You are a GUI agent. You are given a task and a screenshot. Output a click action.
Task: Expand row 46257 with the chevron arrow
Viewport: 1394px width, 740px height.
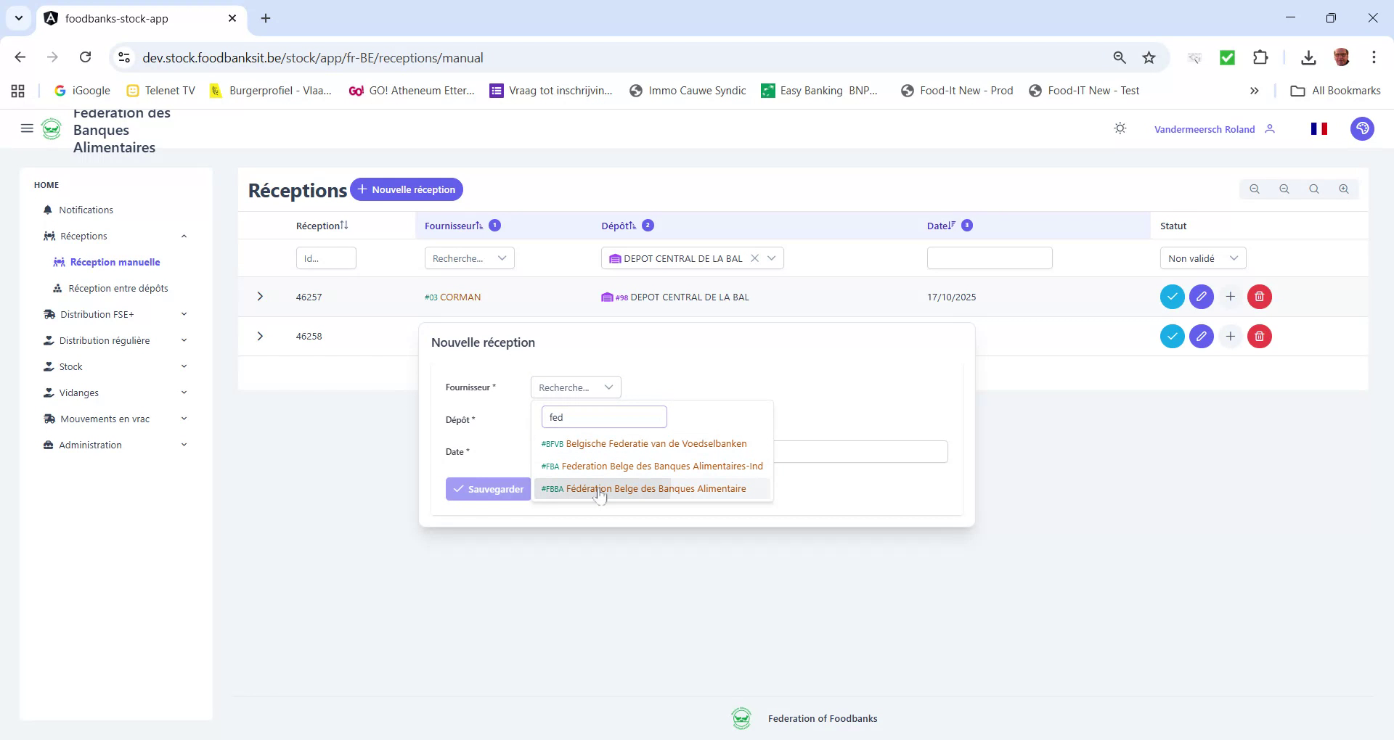coord(260,296)
